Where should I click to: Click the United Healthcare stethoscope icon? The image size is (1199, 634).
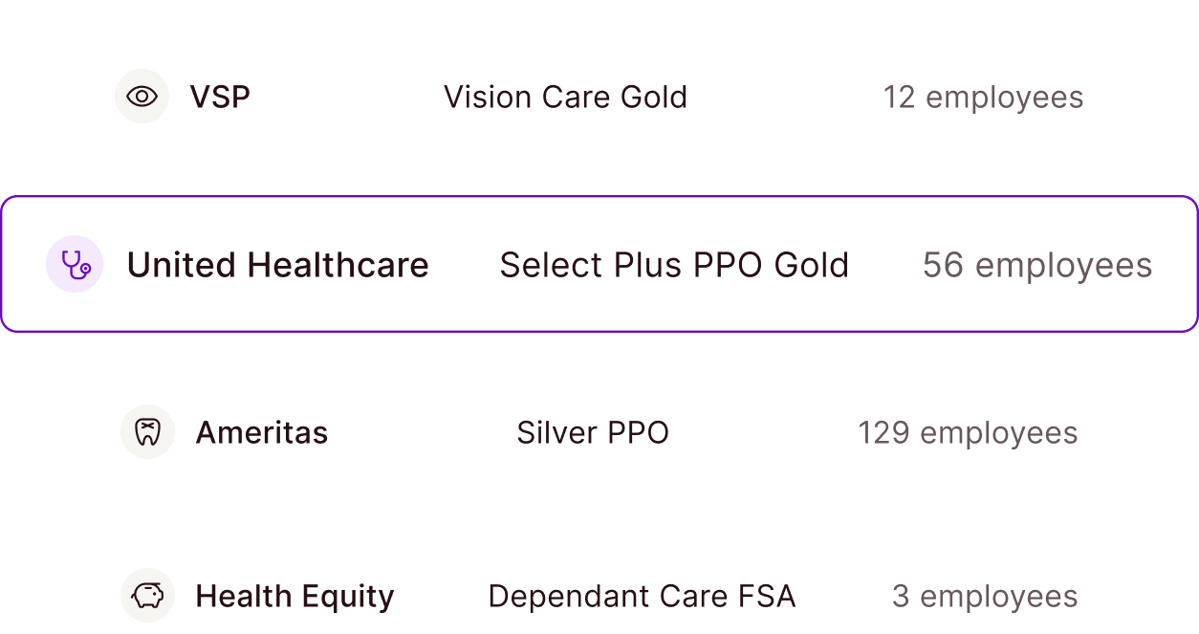75,264
